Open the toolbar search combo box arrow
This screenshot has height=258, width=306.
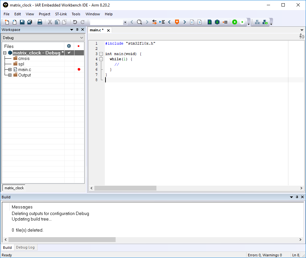point(125,22)
